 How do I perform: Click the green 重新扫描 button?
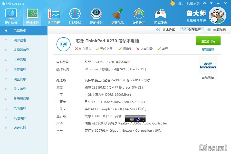[208, 41]
